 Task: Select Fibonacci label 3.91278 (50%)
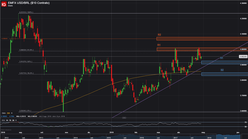[26, 61]
